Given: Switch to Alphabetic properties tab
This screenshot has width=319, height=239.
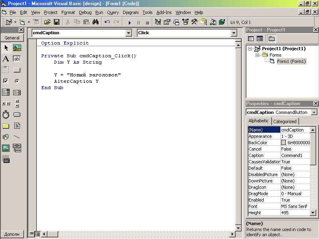Looking at the screenshot, I should tap(258, 121).
